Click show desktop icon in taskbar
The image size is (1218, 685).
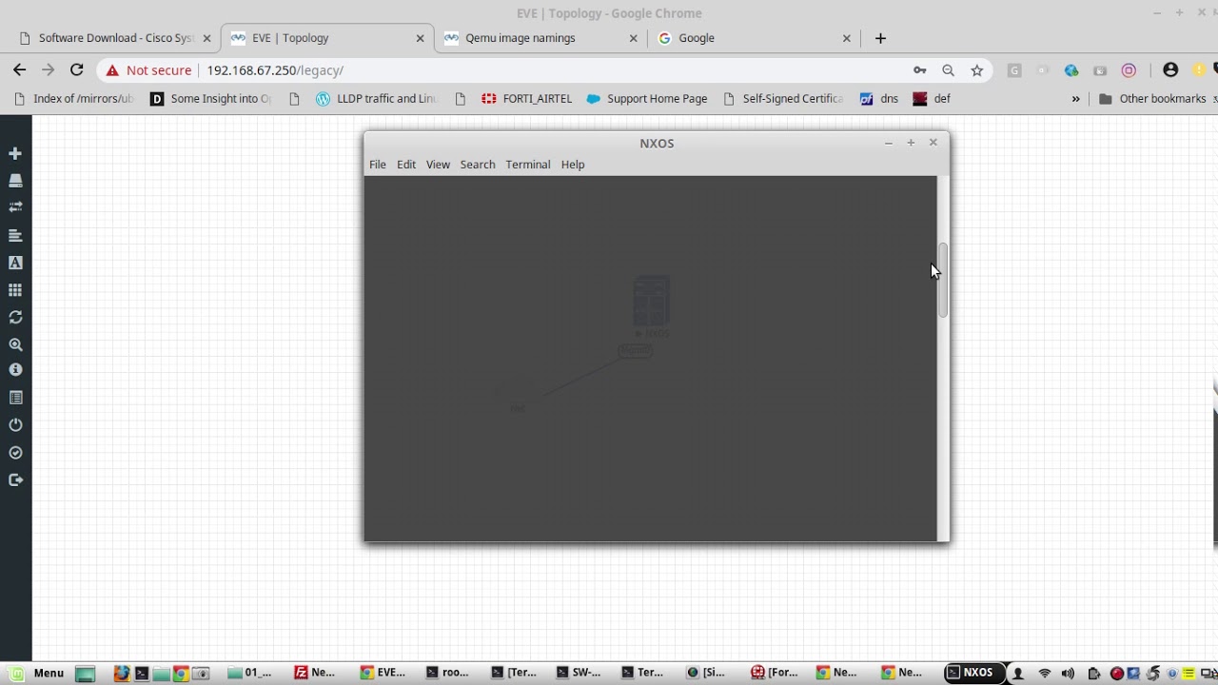click(x=86, y=674)
